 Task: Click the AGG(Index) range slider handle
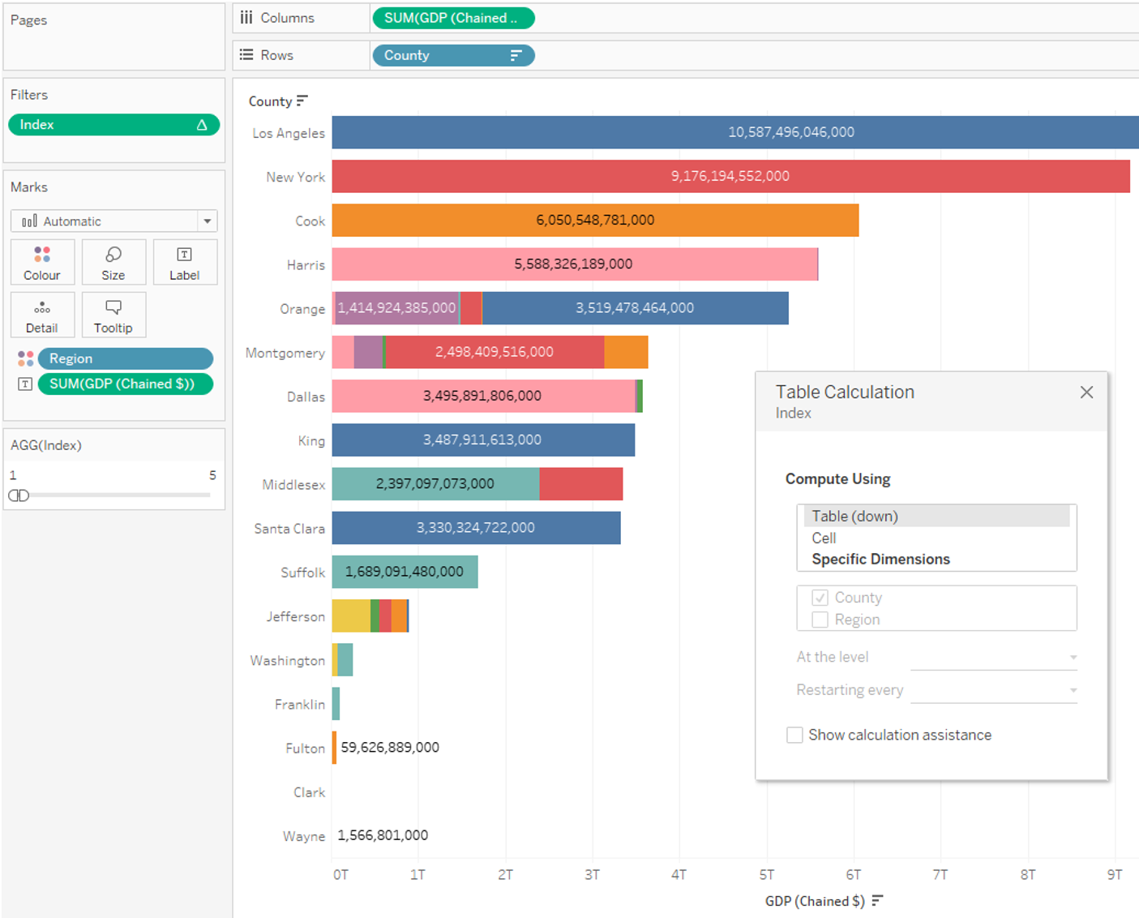tap(19, 495)
